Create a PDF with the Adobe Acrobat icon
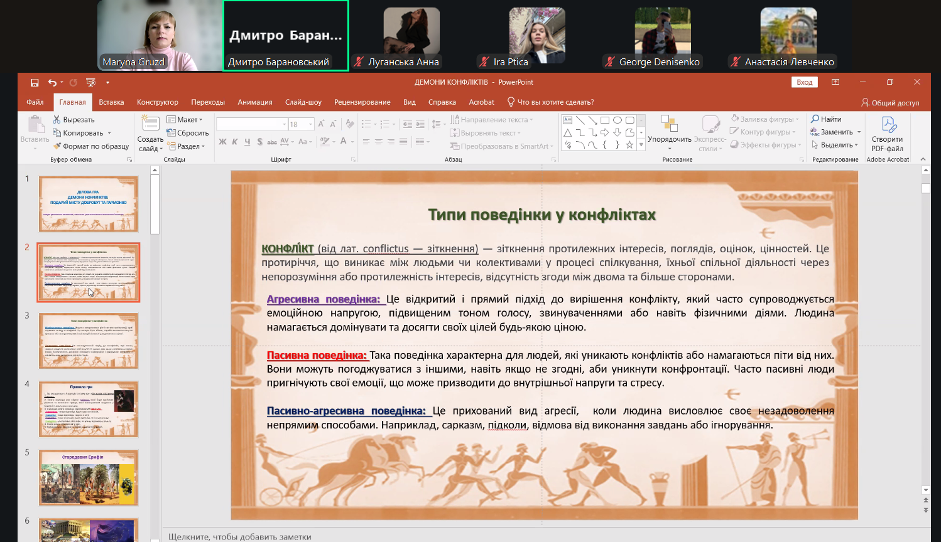 (x=888, y=125)
